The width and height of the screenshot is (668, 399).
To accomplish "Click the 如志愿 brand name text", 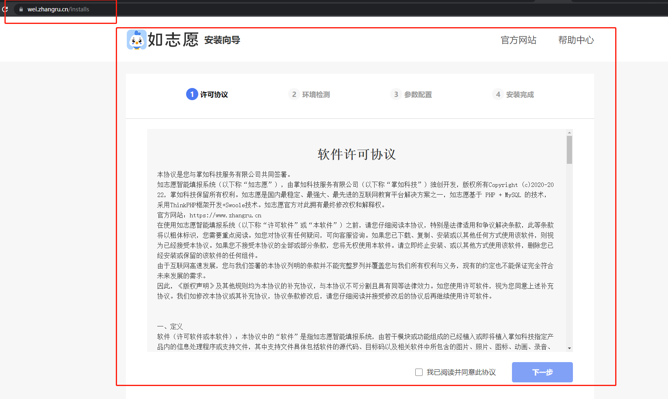I will pyautogui.click(x=173, y=40).
